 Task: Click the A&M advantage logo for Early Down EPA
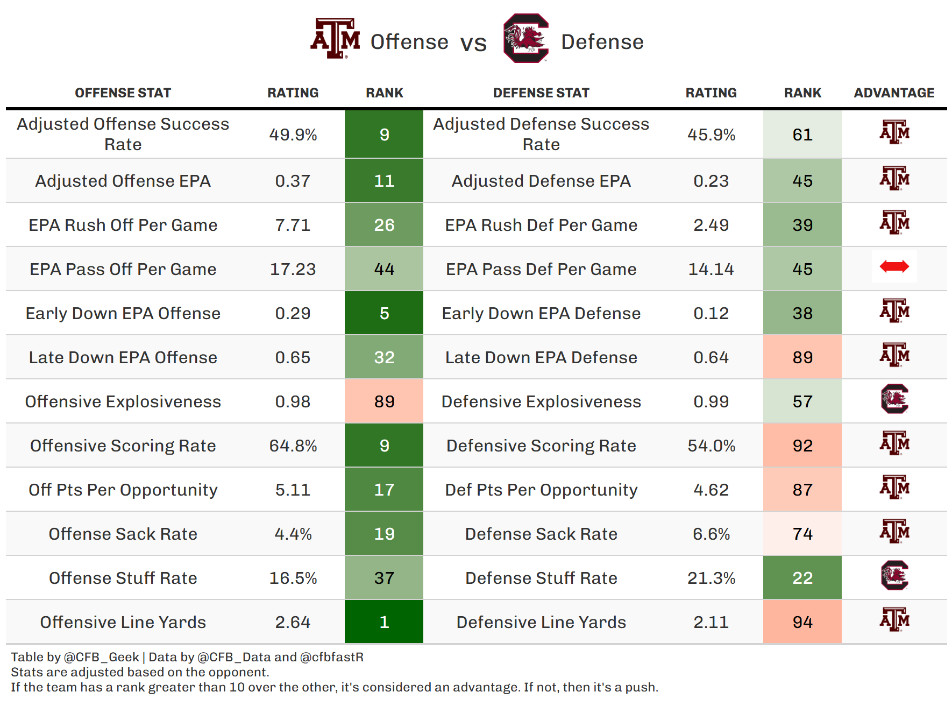894,311
